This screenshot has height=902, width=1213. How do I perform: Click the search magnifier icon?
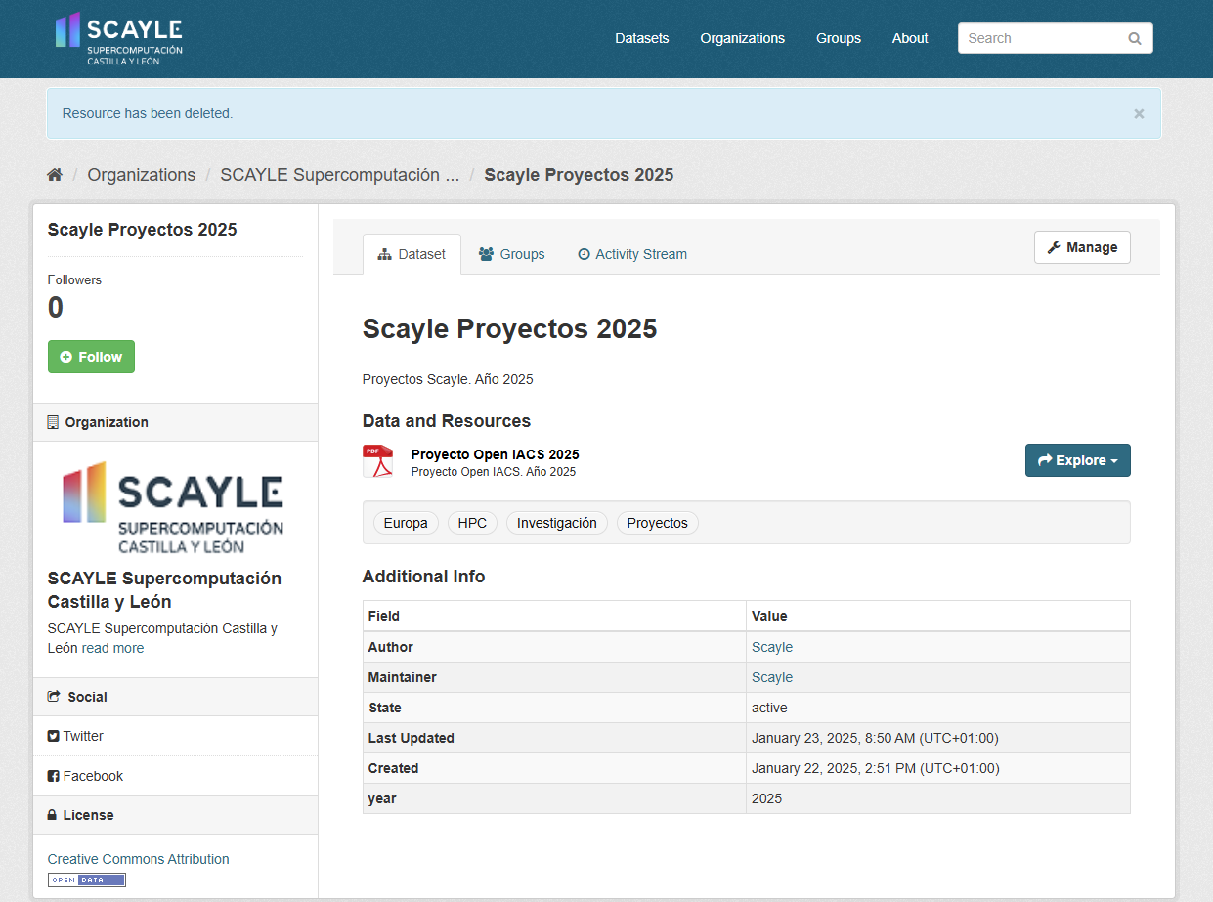point(1134,39)
